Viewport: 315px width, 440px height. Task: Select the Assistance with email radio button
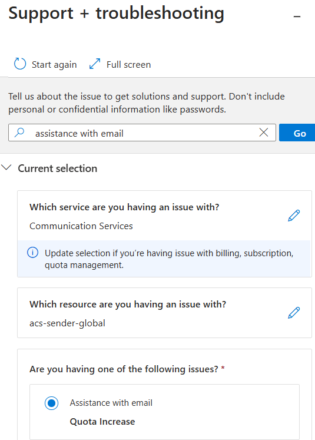[51, 403]
